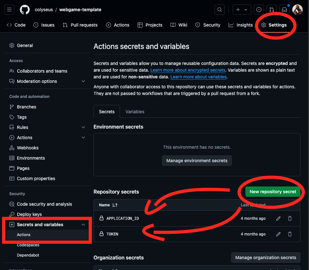Switch to the Variables tab
Screen dimensions: 309x270
click(x=135, y=112)
